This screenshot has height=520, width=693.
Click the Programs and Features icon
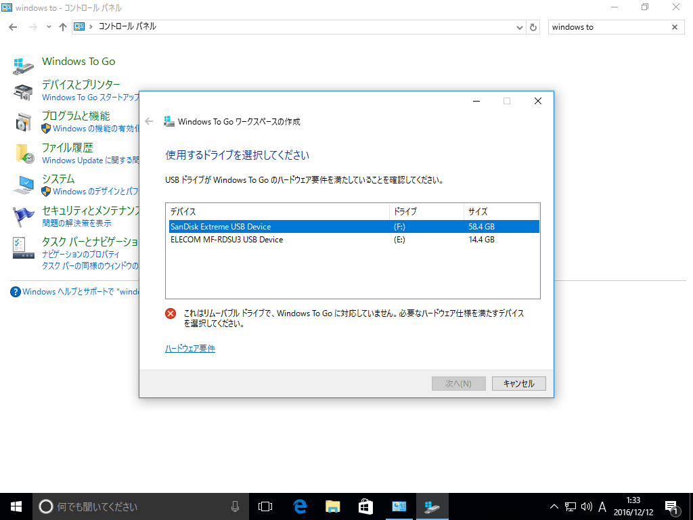coord(24,122)
